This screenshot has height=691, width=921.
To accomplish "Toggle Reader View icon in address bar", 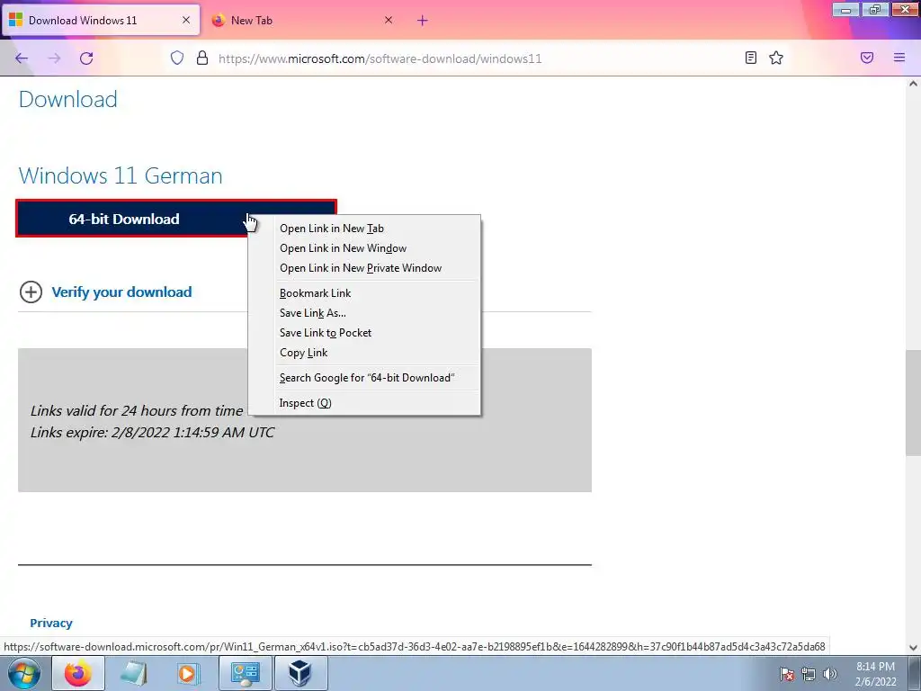I will (751, 58).
